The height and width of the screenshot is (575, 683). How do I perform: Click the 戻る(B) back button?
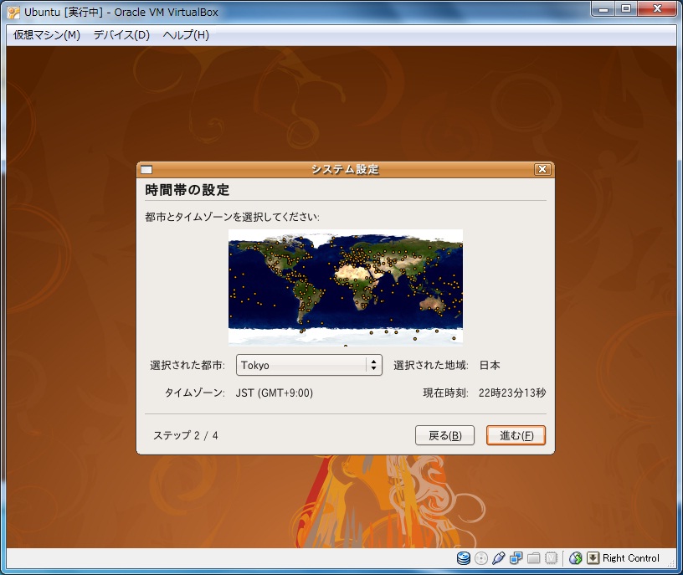click(x=444, y=435)
